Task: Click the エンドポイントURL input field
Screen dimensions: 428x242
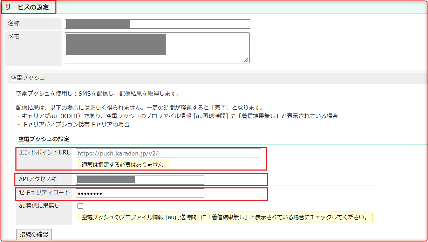Action: tap(168, 153)
